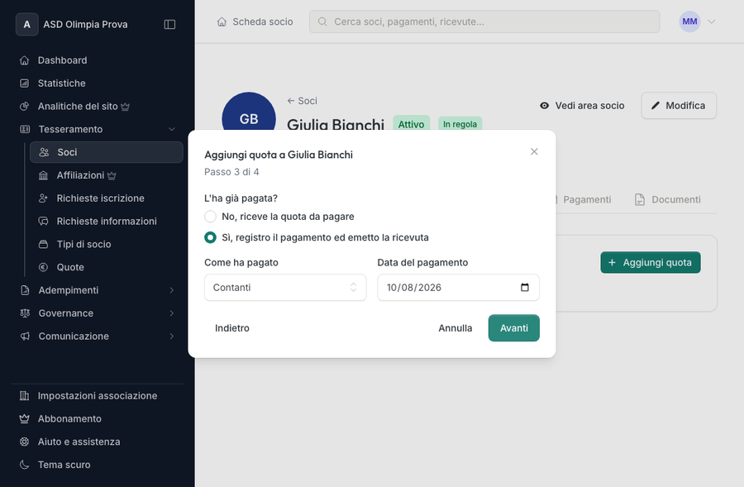Click the Richieste informazioni chat icon
The height and width of the screenshot is (487, 744).
43,222
